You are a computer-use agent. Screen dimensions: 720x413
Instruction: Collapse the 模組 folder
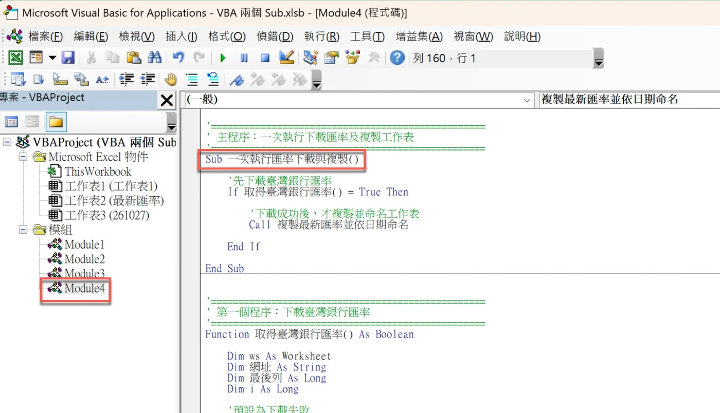click(x=23, y=230)
